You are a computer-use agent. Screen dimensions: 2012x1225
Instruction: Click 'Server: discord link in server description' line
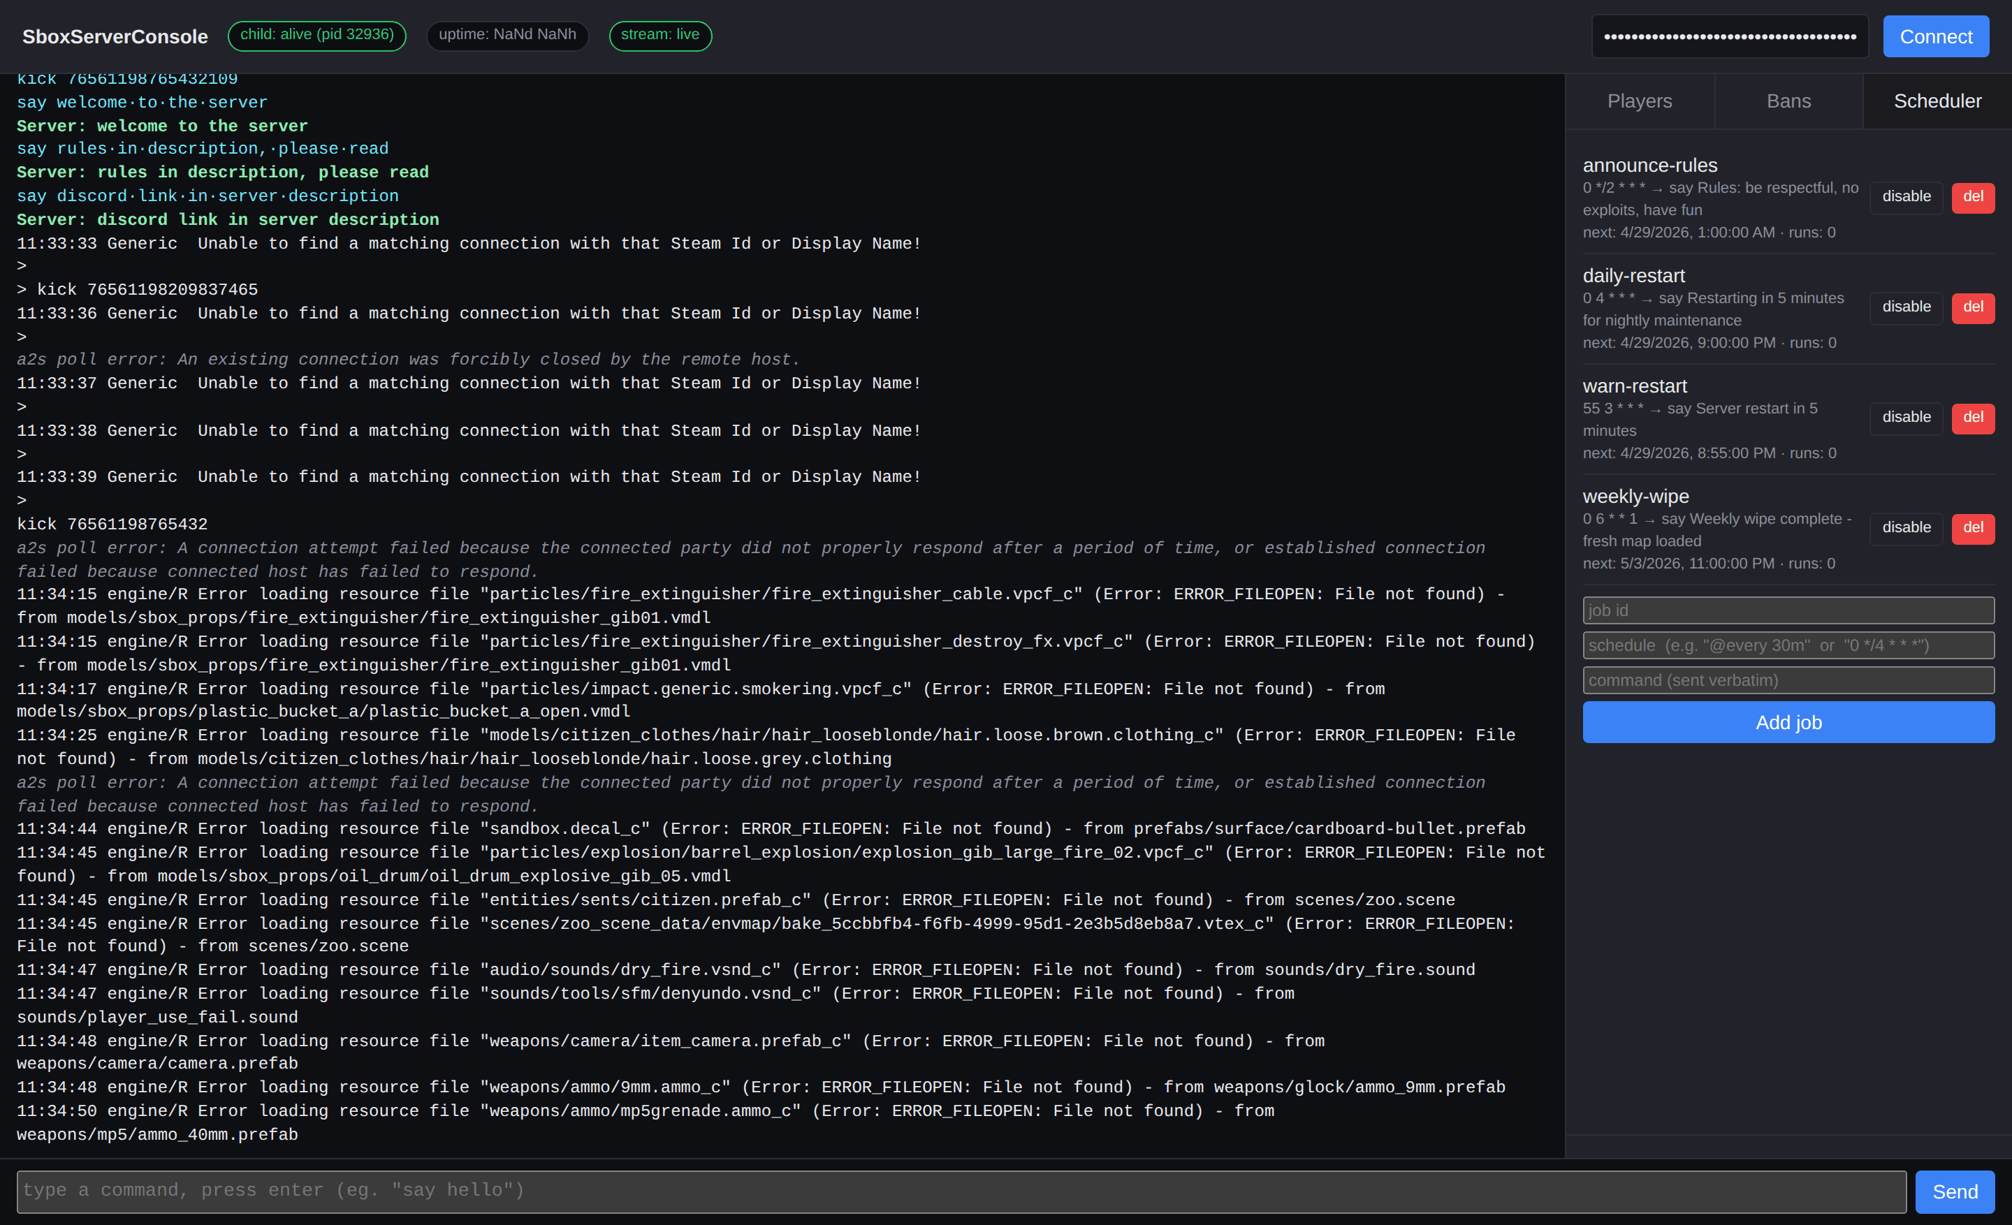[x=228, y=219]
